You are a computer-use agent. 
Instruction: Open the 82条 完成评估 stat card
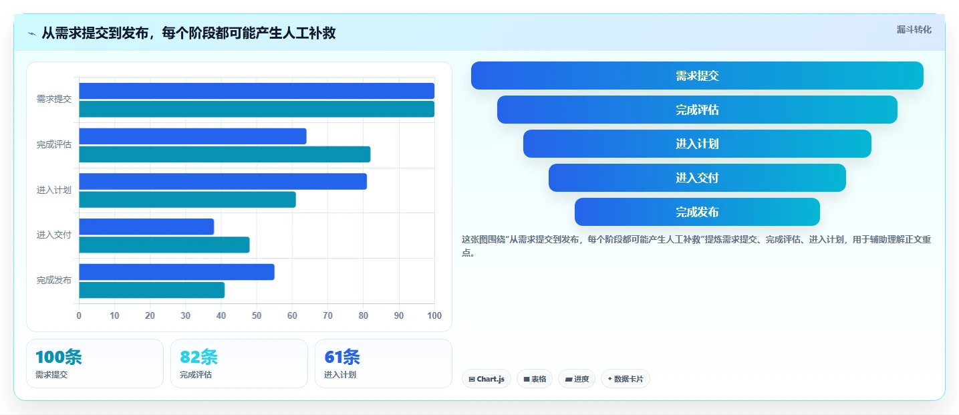tap(239, 364)
